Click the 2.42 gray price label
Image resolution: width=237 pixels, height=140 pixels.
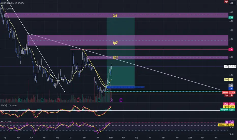231,86
